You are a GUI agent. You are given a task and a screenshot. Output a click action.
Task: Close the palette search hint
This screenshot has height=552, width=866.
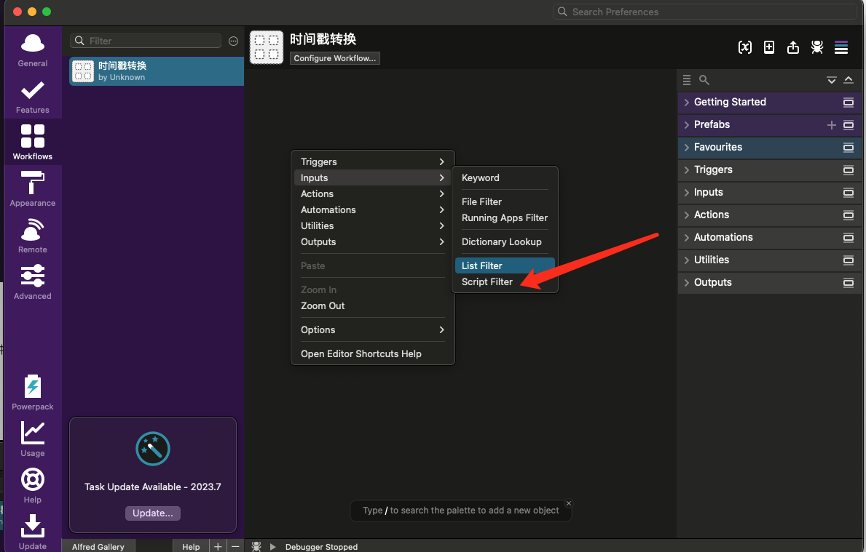[569, 503]
